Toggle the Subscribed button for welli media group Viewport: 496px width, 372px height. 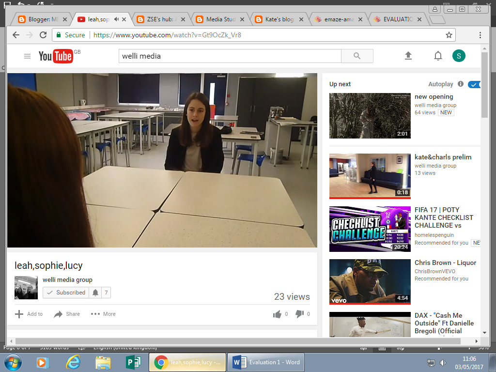66,293
